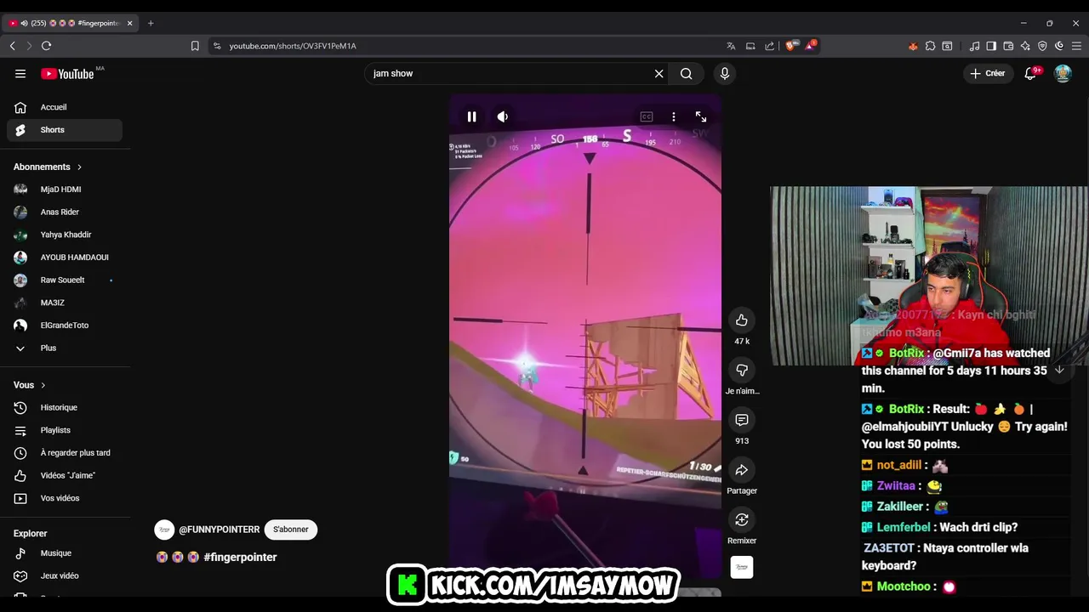Expand more subscriptions with Plus
1089x612 pixels.
click(65, 348)
